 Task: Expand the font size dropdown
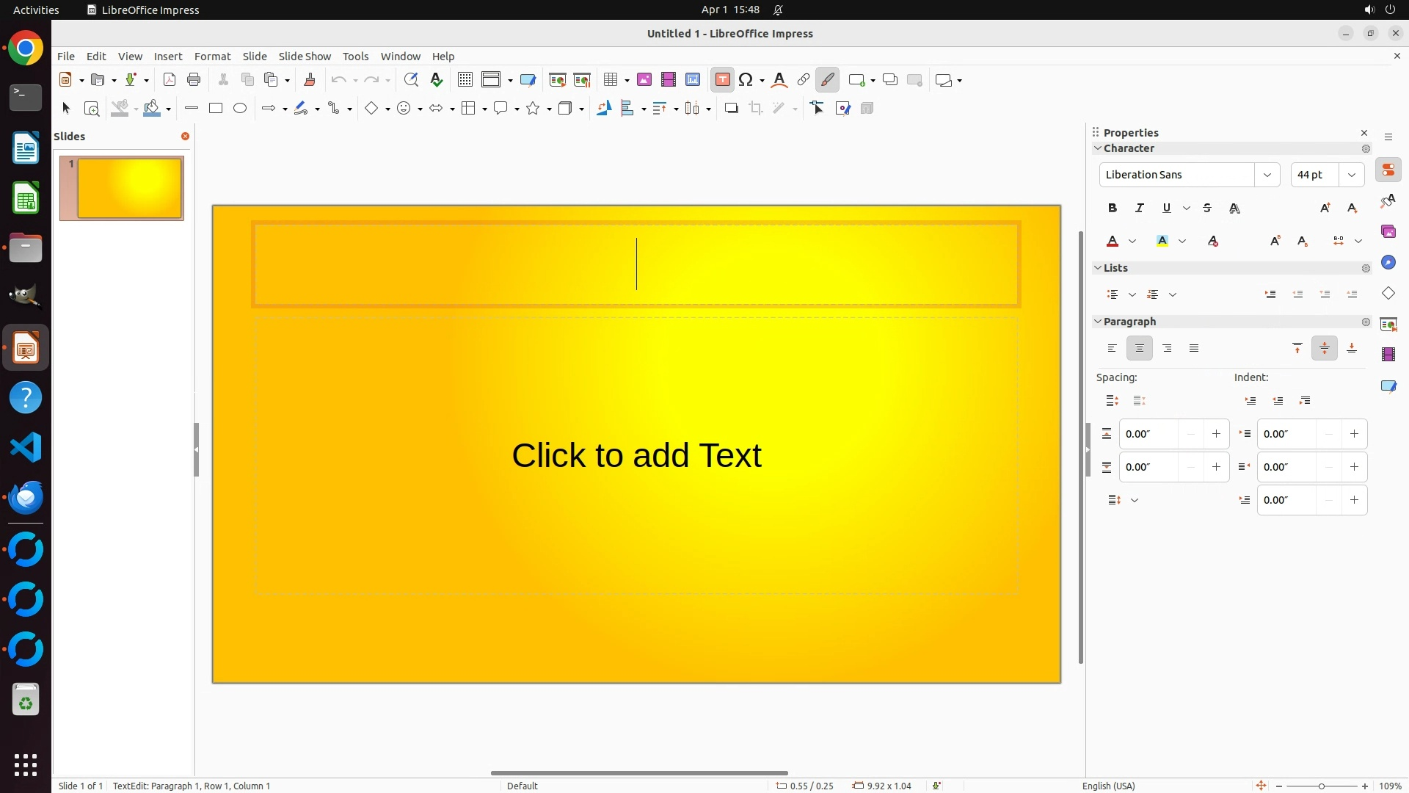[1351, 175]
